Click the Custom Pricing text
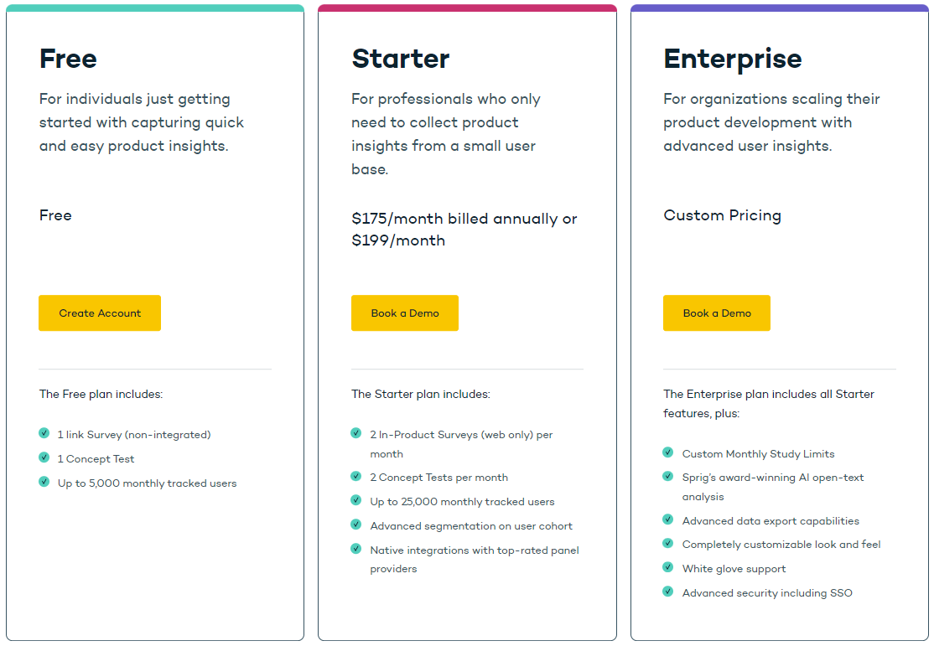This screenshot has height=646, width=934. [x=722, y=215]
